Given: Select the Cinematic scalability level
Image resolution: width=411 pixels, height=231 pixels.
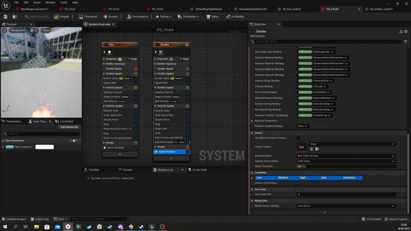Looking at the screenshot, I should (349, 178).
